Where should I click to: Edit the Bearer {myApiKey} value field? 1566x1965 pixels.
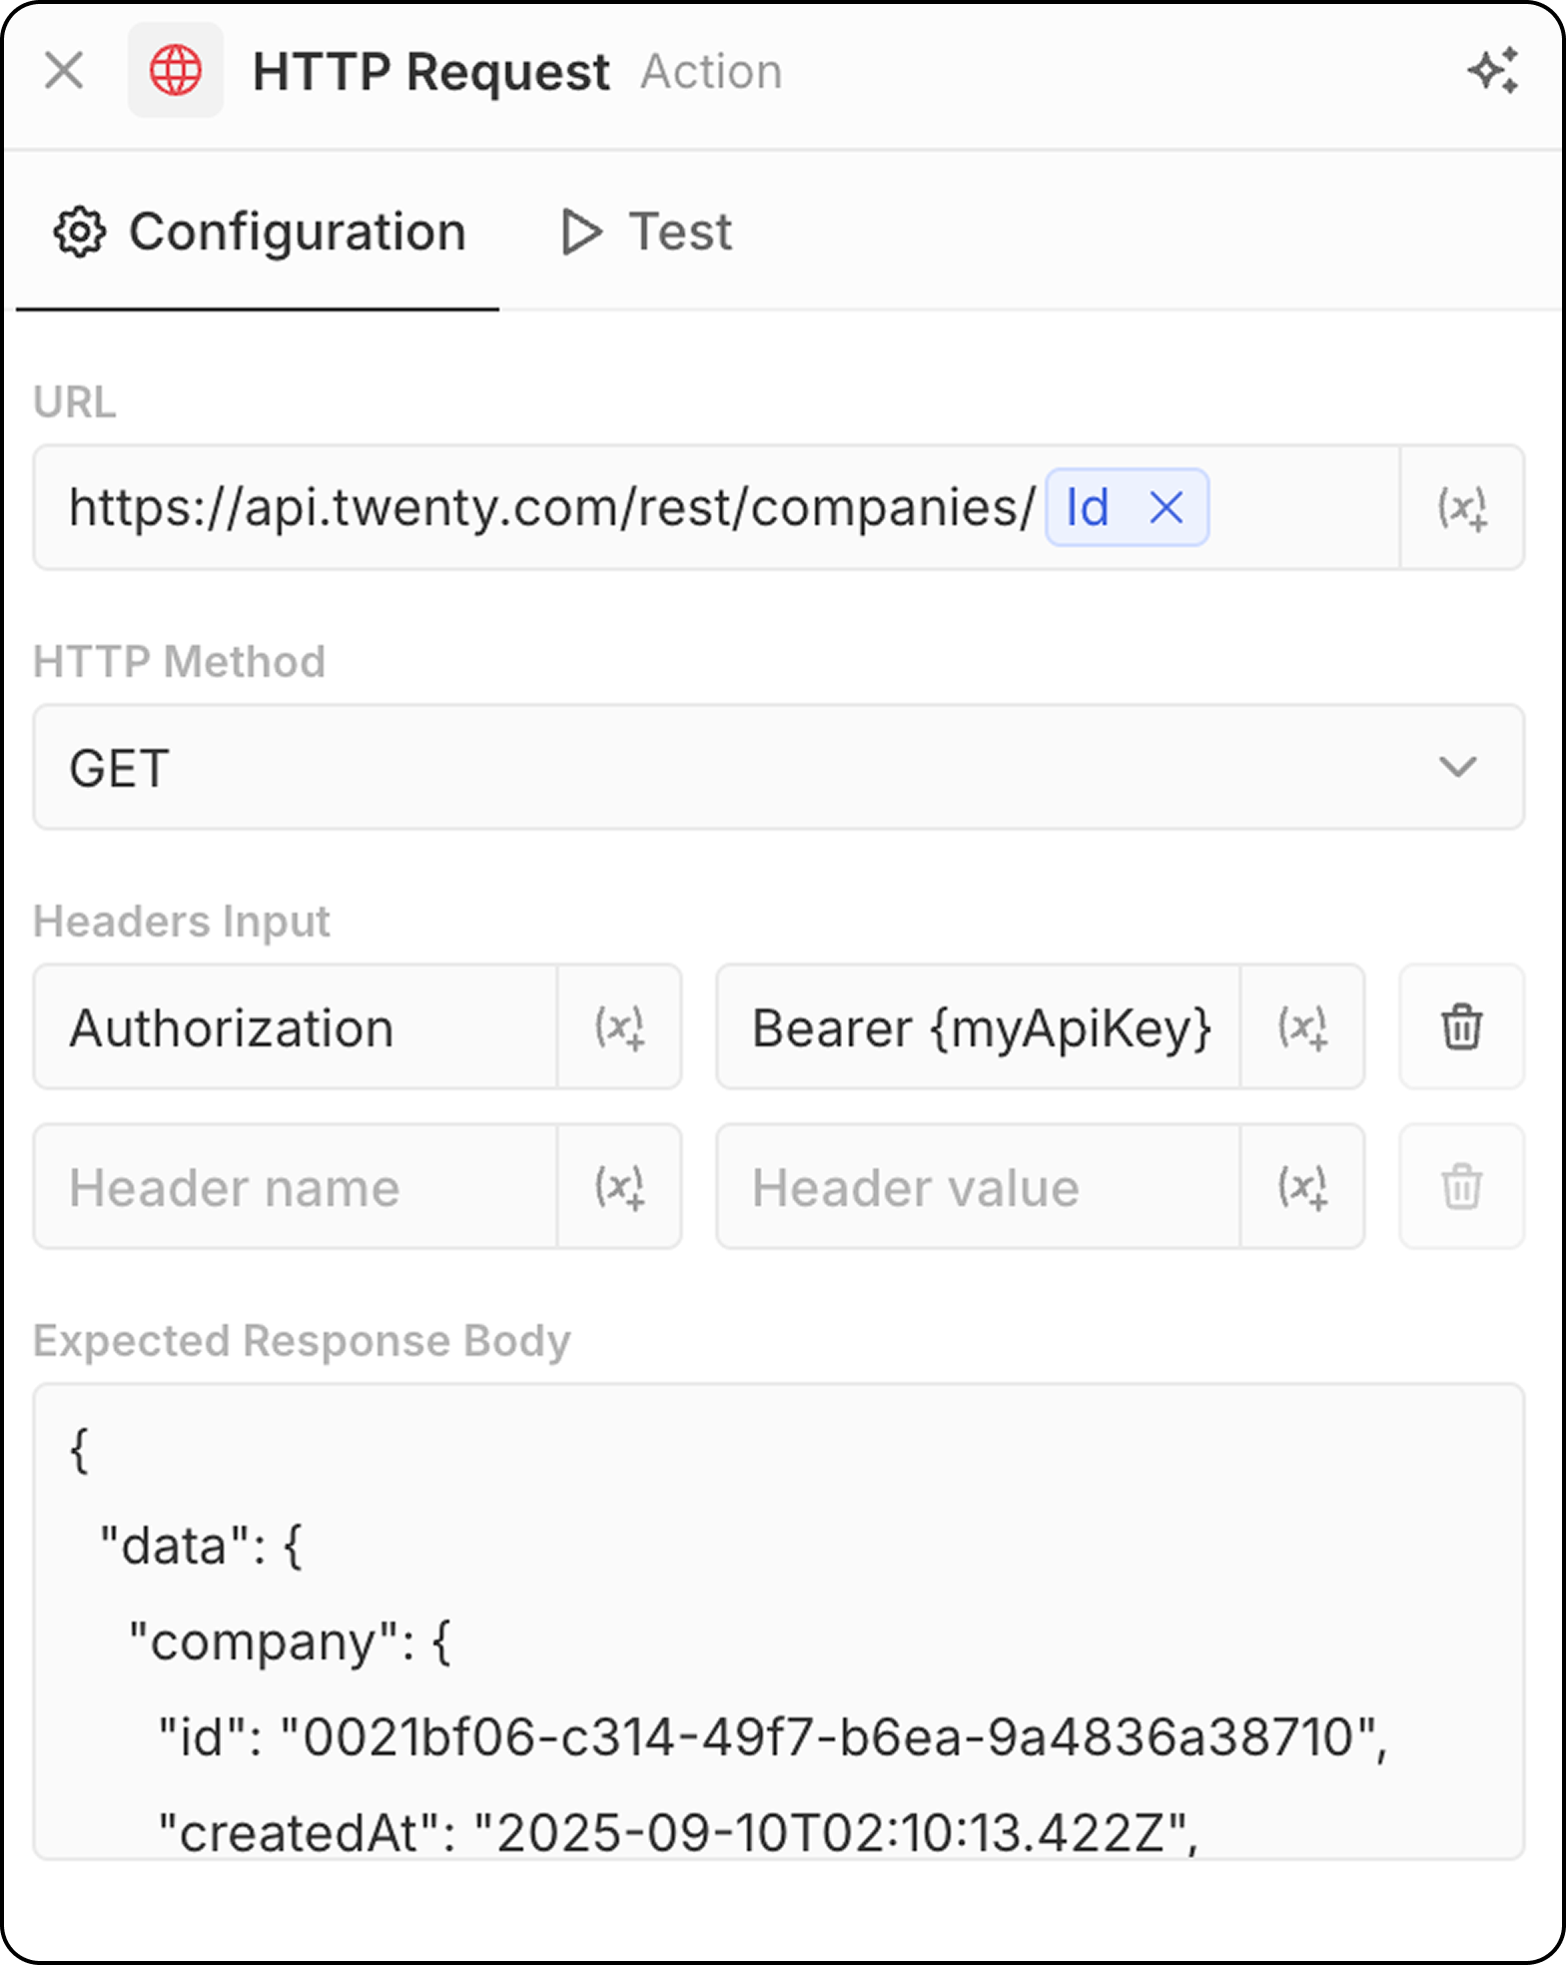click(x=979, y=1026)
